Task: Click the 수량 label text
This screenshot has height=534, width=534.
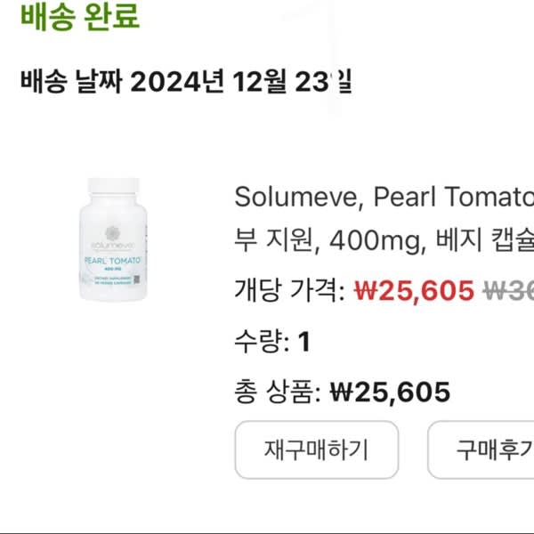Action: point(262,341)
